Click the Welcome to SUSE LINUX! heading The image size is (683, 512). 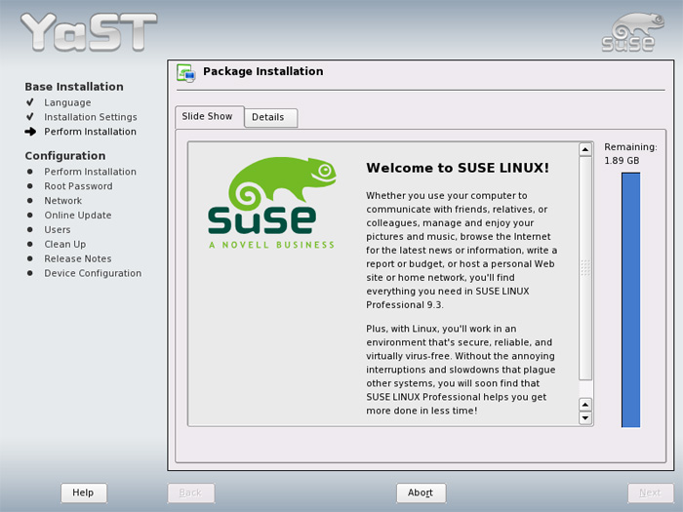pos(458,168)
